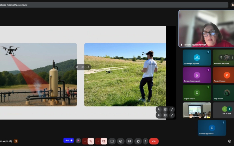
Task: Click the present screen icon
Action: (x=112, y=141)
